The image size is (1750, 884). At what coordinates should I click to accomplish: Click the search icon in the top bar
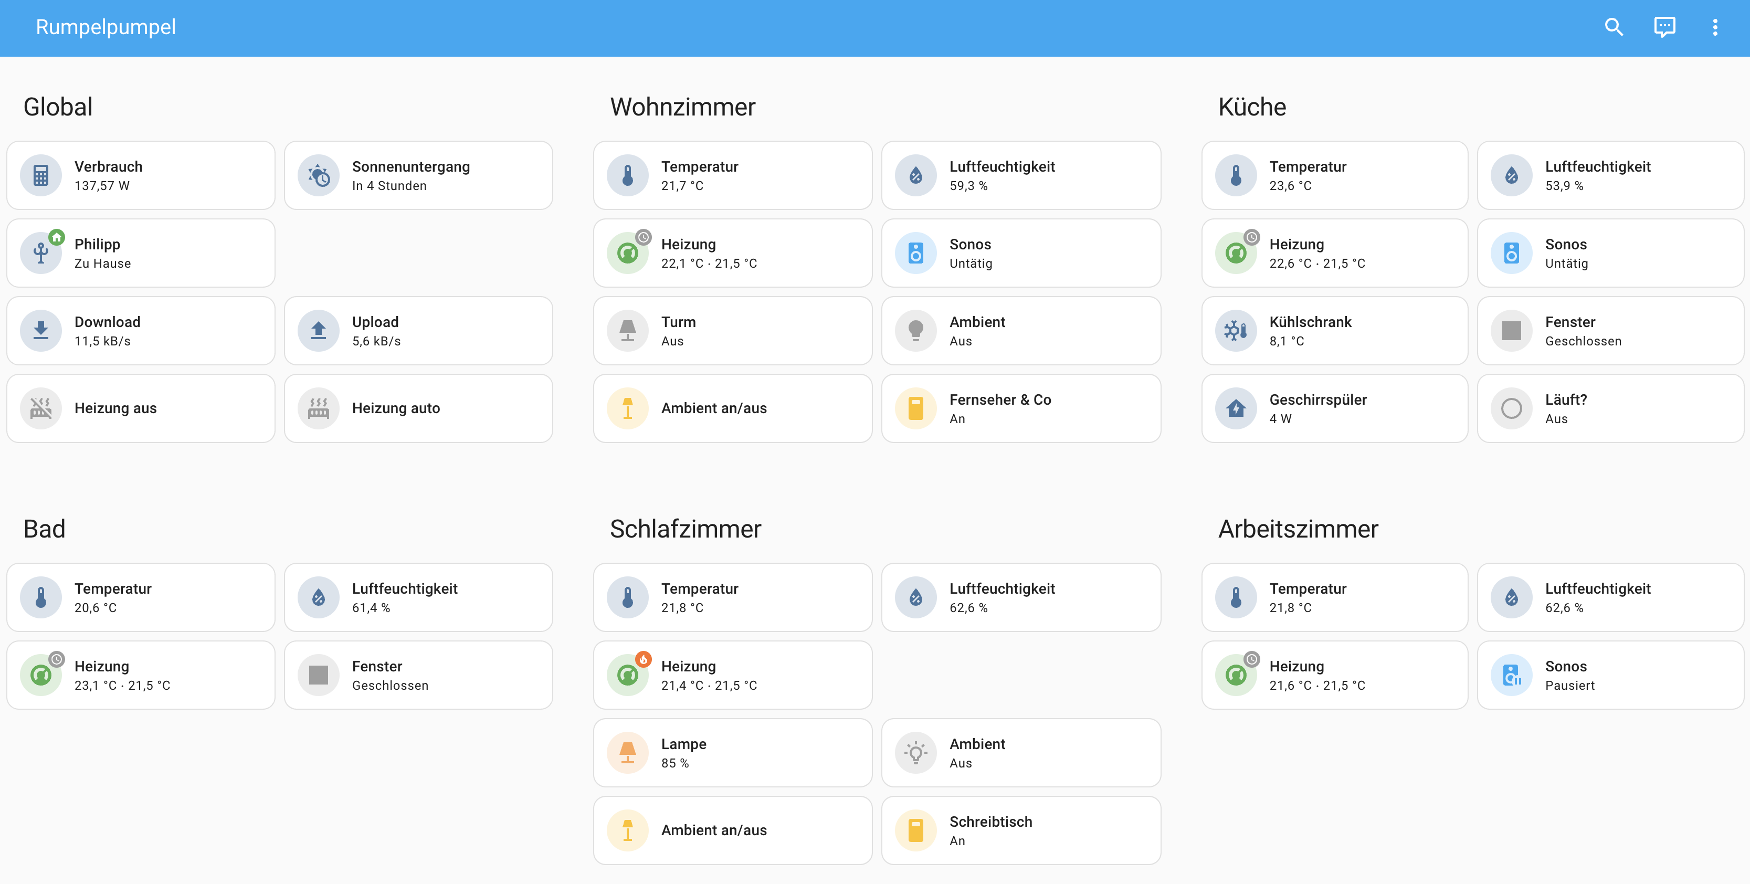(1614, 27)
